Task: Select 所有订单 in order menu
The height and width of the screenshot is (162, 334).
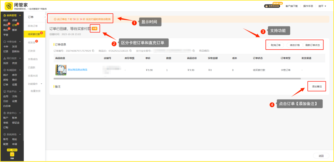Action: (x=33, y=26)
